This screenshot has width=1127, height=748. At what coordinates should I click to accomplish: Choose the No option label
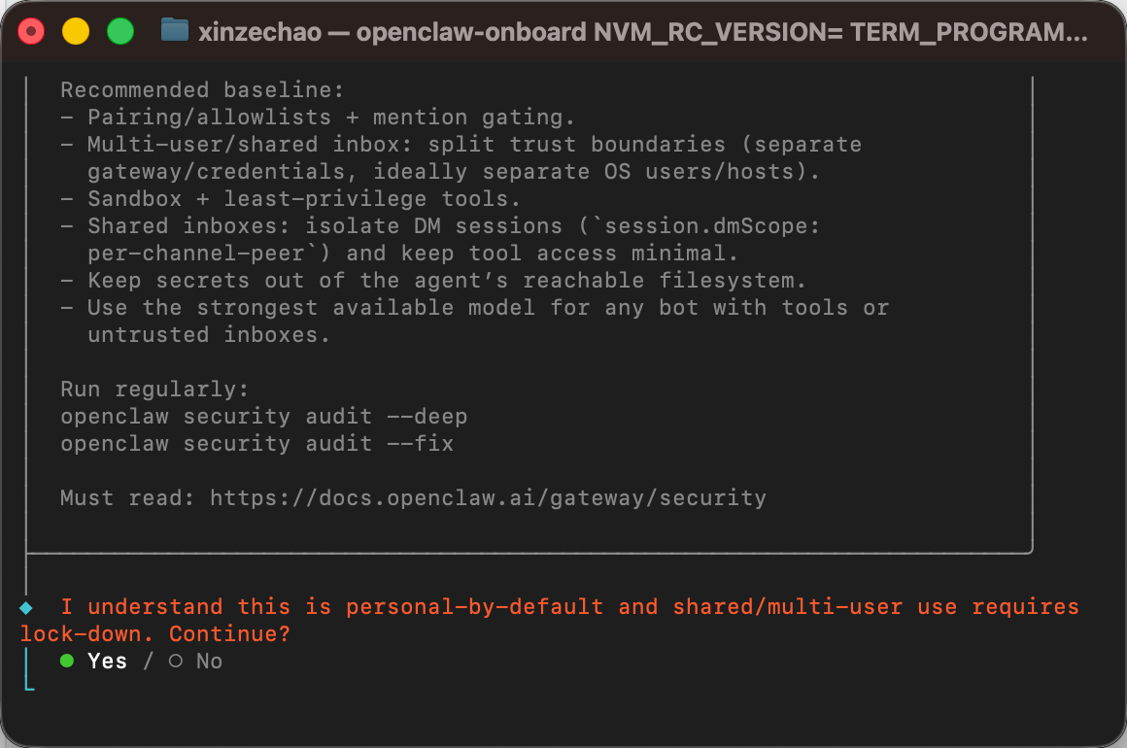(x=209, y=661)
